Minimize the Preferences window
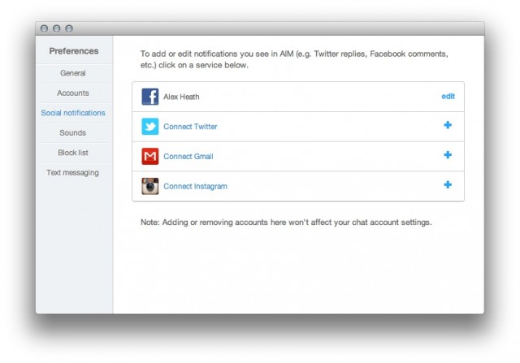The width and height of the screenshot is (520, 363). [x=56, y=28]
